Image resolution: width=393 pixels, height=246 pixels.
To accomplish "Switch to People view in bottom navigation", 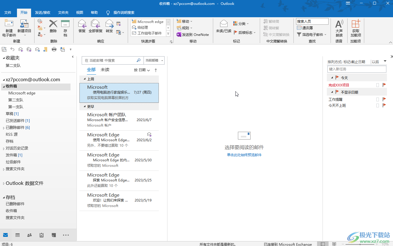I will pos(29,235).
